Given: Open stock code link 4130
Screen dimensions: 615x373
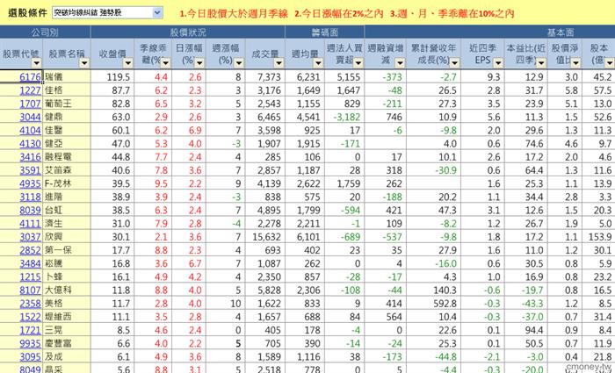Looking at the screenshot, I should pos(30,143).
